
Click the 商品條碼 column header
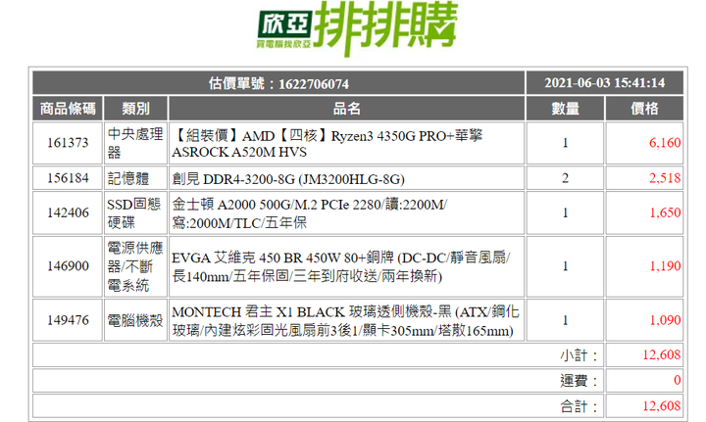point(68,109)
